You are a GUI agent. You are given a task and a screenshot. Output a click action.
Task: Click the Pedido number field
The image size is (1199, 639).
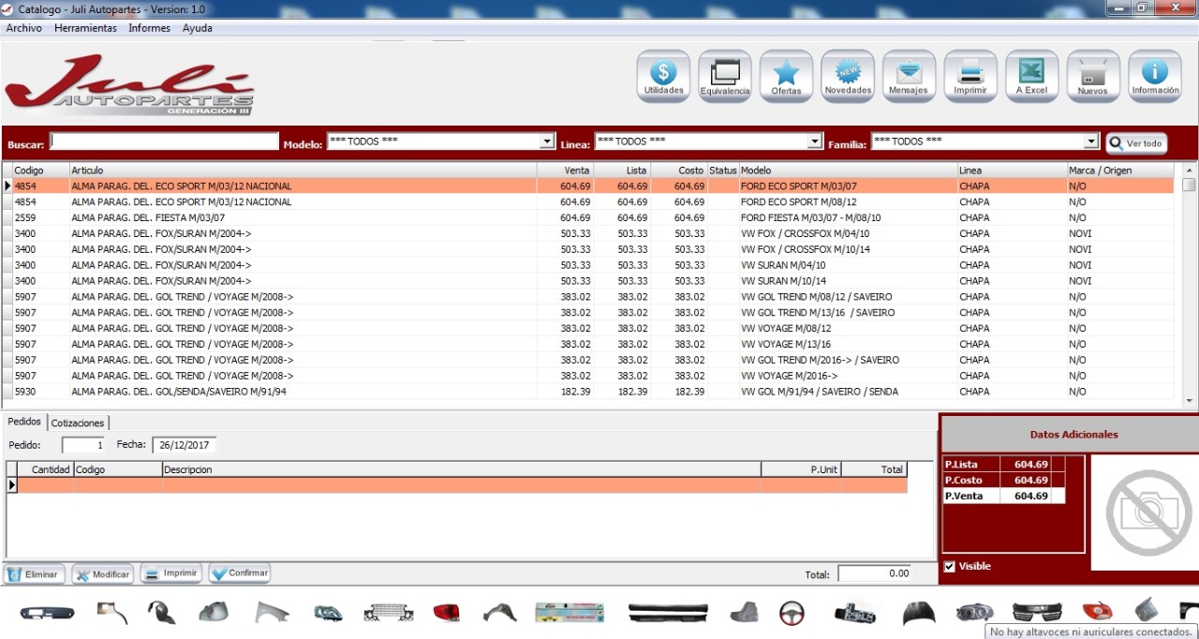click(x=84, y=445)
